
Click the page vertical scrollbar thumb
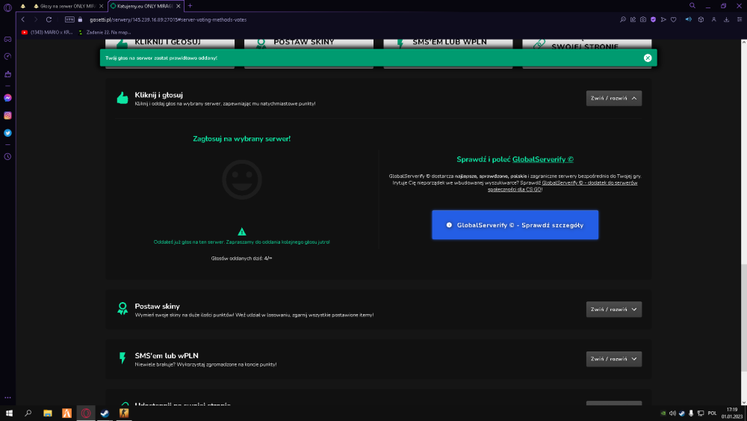[744, 317]
